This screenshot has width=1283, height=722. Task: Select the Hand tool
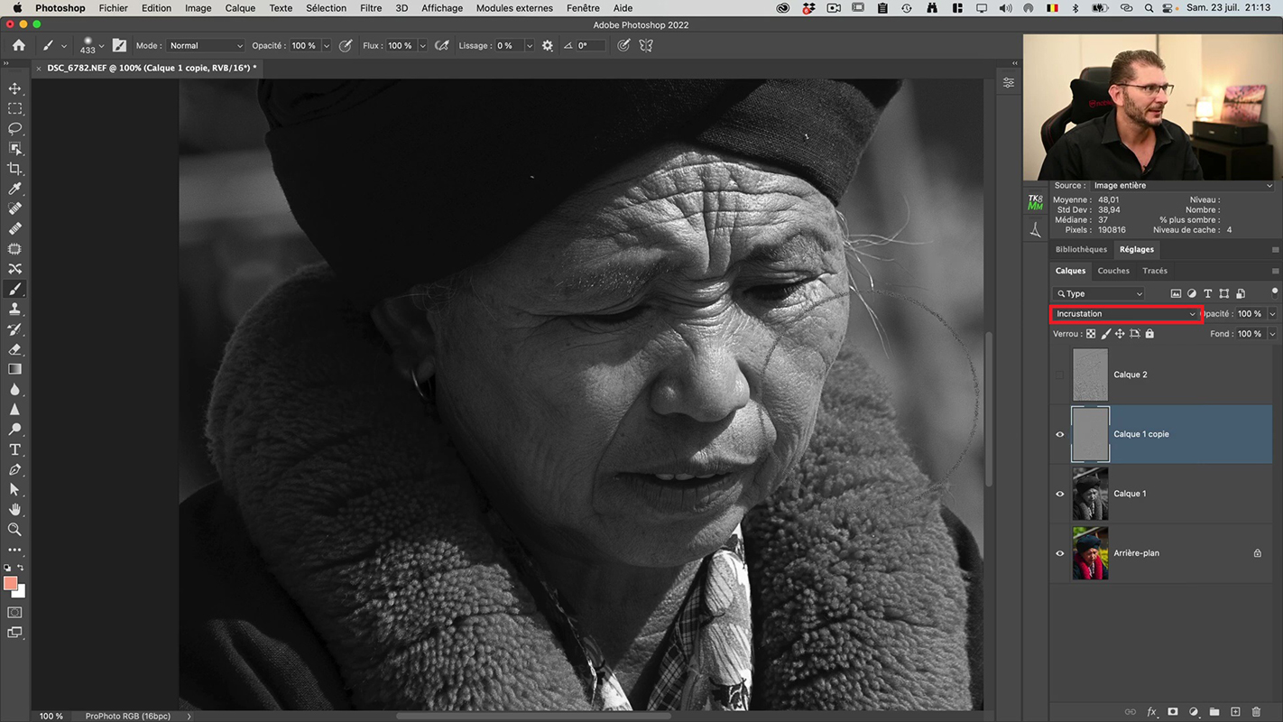tap(14, 510)
